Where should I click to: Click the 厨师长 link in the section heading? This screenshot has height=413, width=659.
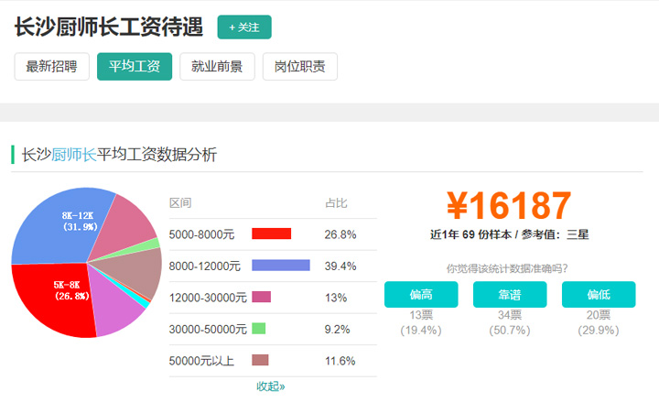point(74,155)
